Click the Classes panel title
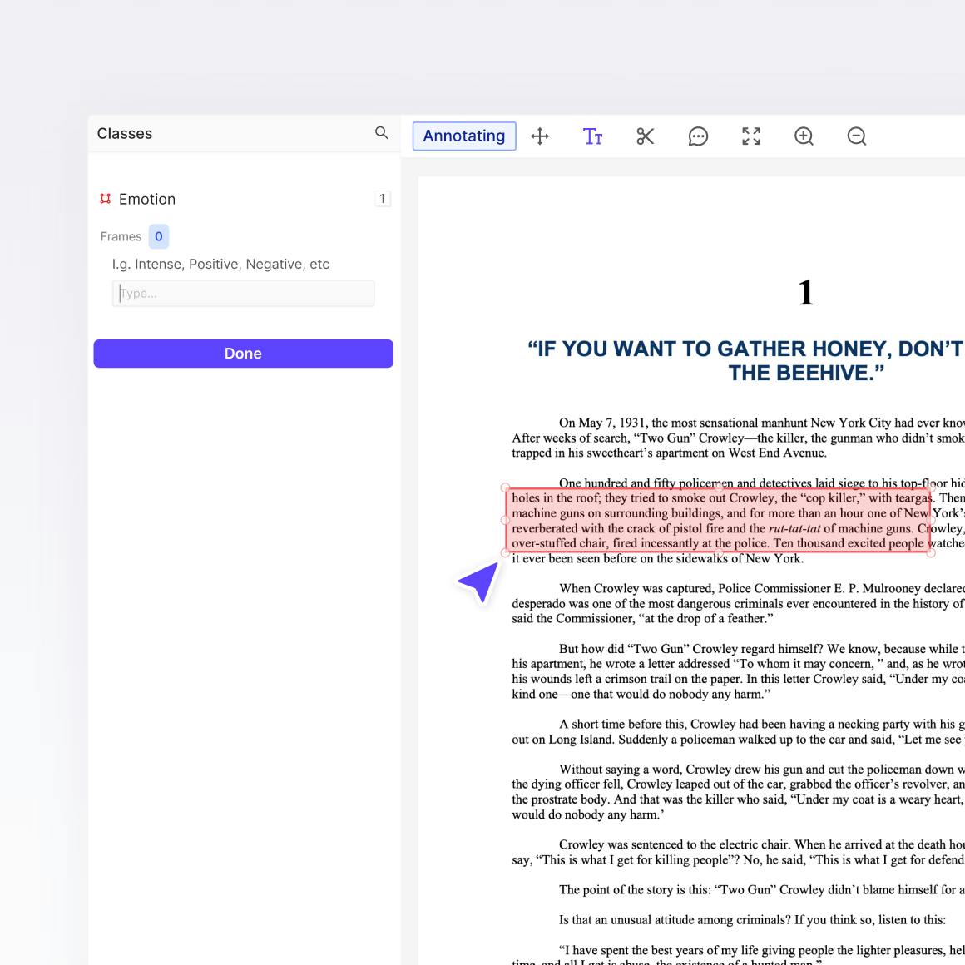This screenshot has width=965, height=965. (125, 134)
